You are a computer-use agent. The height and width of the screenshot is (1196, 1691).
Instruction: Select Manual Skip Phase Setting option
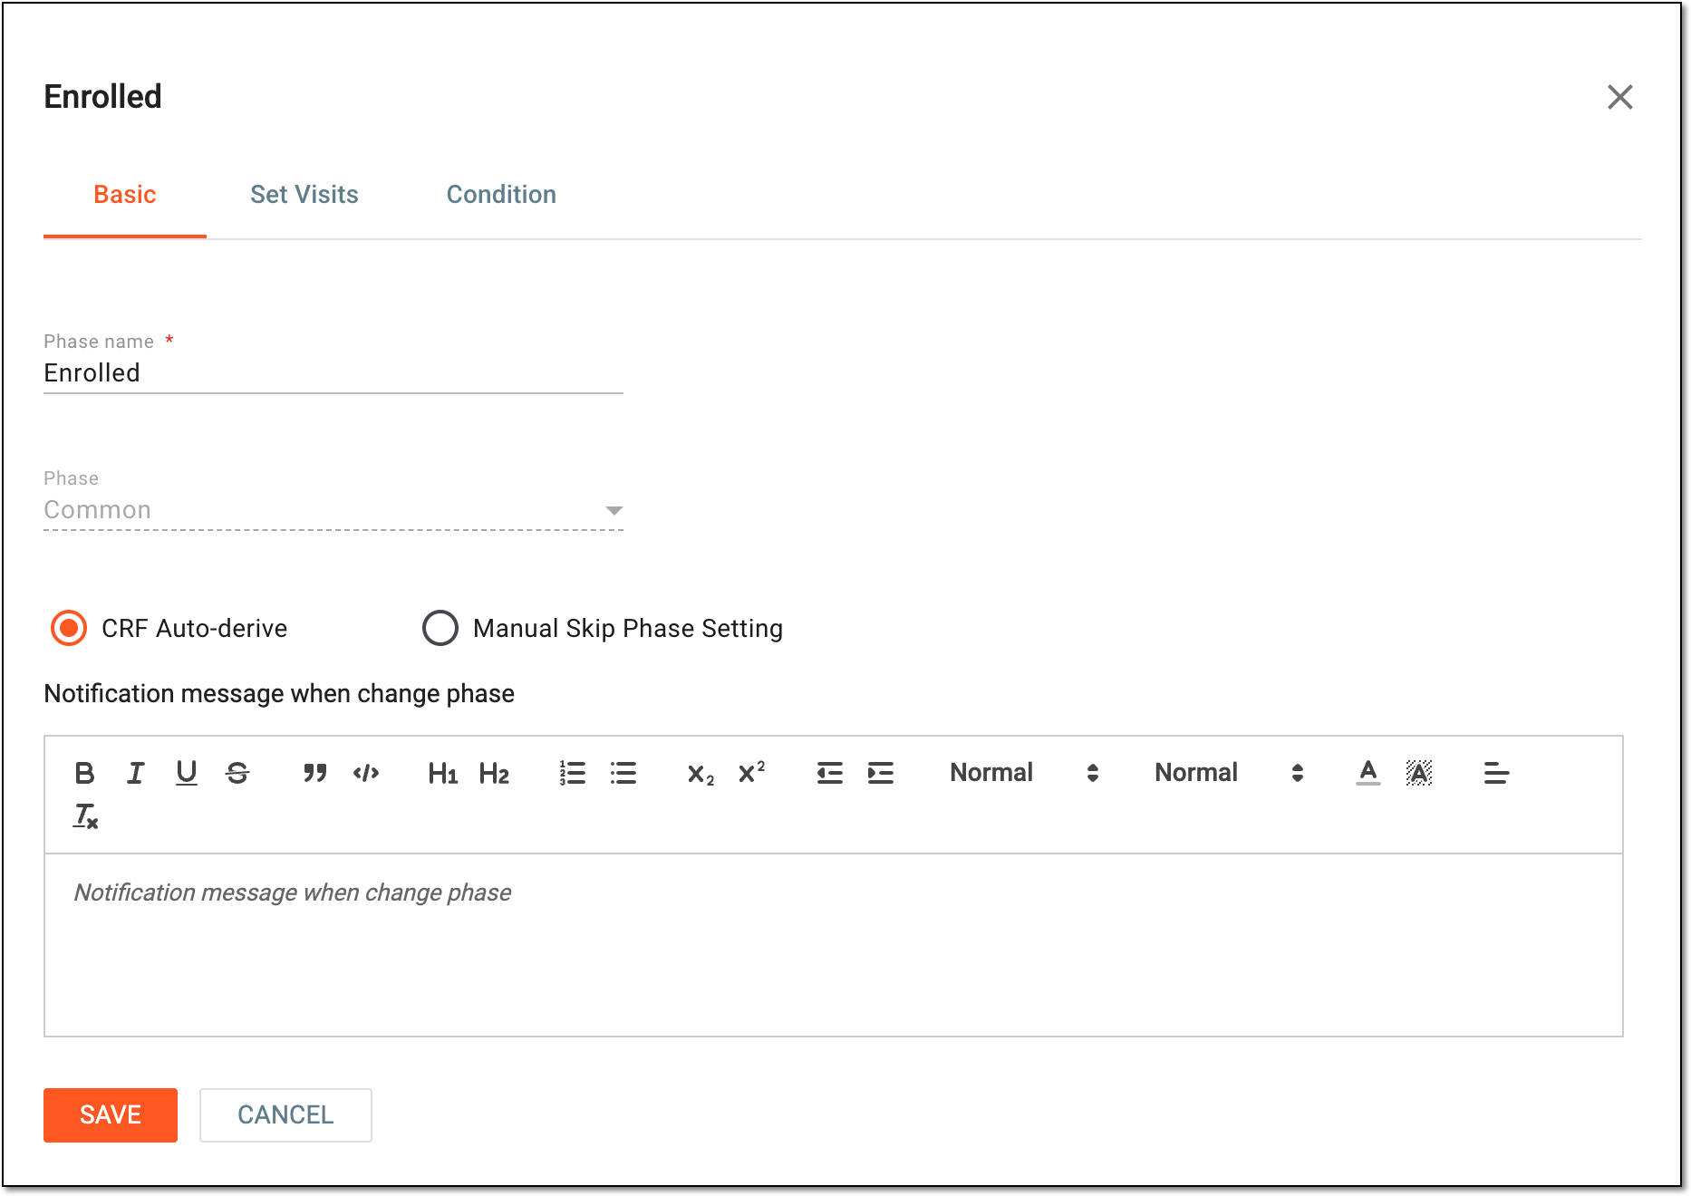[x=440, y=628]
